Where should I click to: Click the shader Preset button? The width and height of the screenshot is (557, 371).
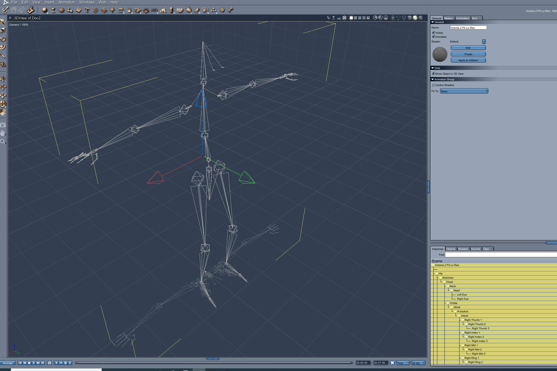coord(468,54)
